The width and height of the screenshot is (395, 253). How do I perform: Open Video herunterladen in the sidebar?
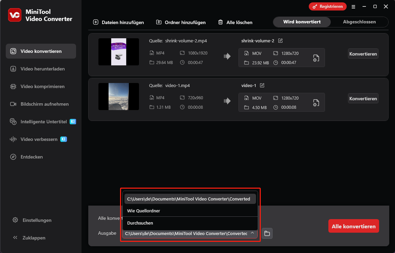click(41, 69)
